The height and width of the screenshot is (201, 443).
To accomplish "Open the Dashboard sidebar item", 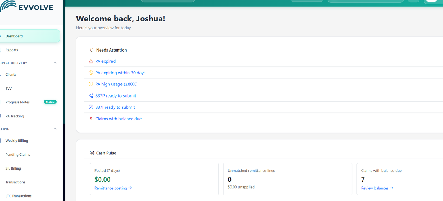I will click(x=30, y=36).
